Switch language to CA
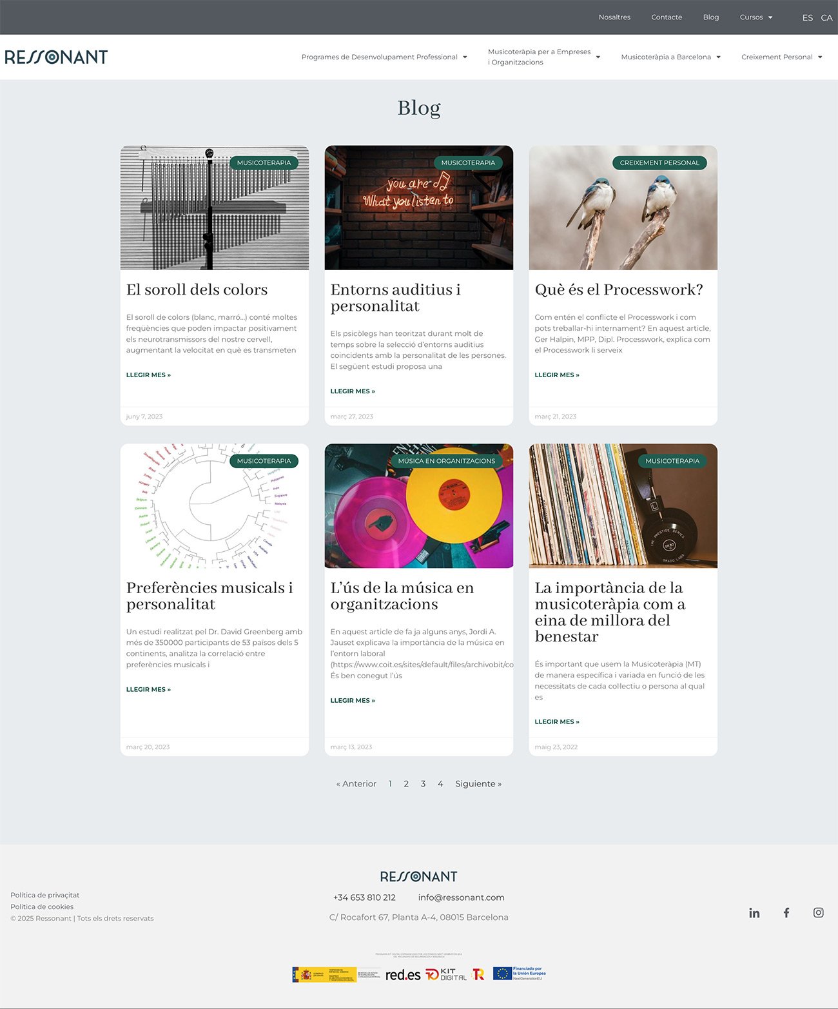This screenshot has height=1009, width=838. (826, 17)
